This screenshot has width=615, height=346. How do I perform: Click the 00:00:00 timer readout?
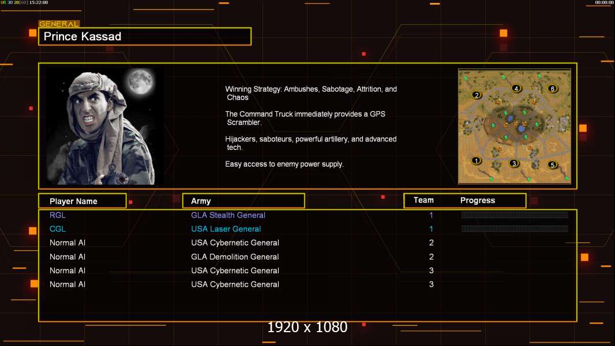click(x=605, y=2)
